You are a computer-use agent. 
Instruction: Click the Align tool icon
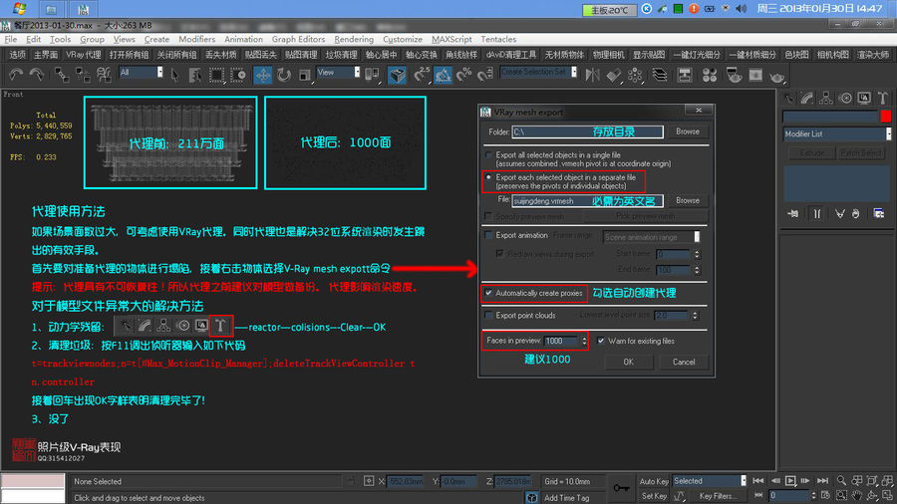tap(613, 75)
